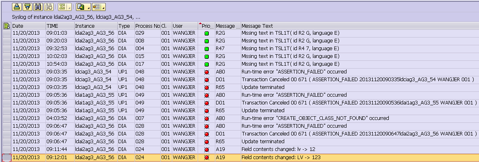Click red icon in 09:05:36 AB0 row
The height and width of the screenshot is (162, 479).
[x=207, y=95]
